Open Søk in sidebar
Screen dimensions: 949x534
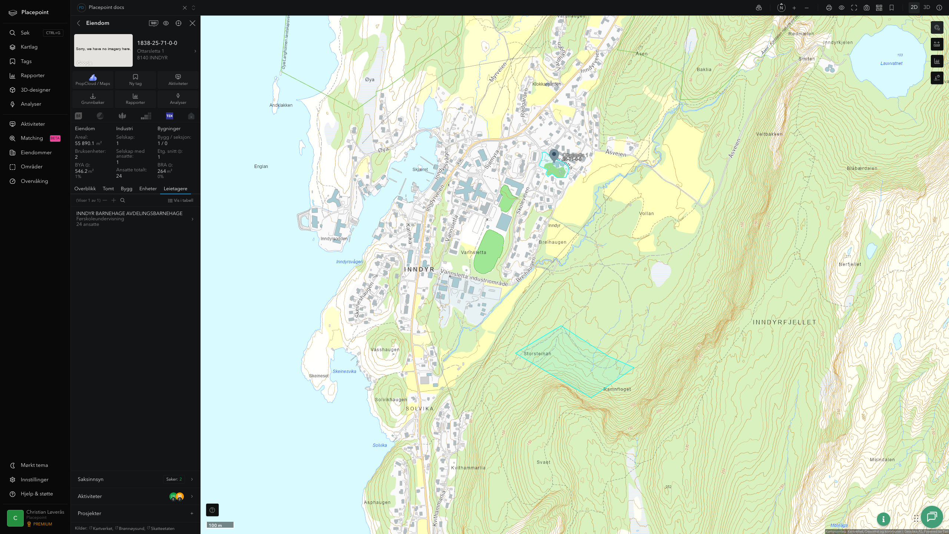[x=36, y=33]
